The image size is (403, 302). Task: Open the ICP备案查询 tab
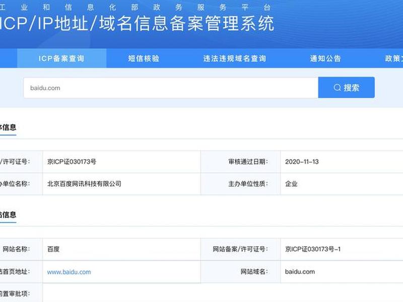point(61,58)
